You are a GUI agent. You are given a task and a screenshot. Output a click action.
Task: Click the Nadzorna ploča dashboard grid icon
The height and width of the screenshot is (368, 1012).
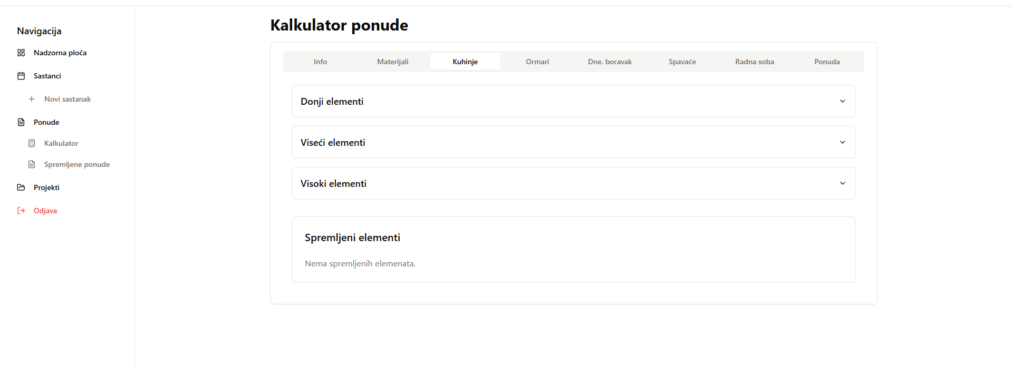click(x=21, y=53)
